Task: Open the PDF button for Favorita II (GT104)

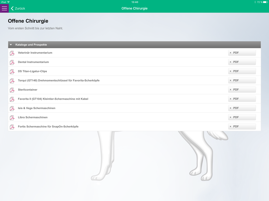Action: coord(242,99)
